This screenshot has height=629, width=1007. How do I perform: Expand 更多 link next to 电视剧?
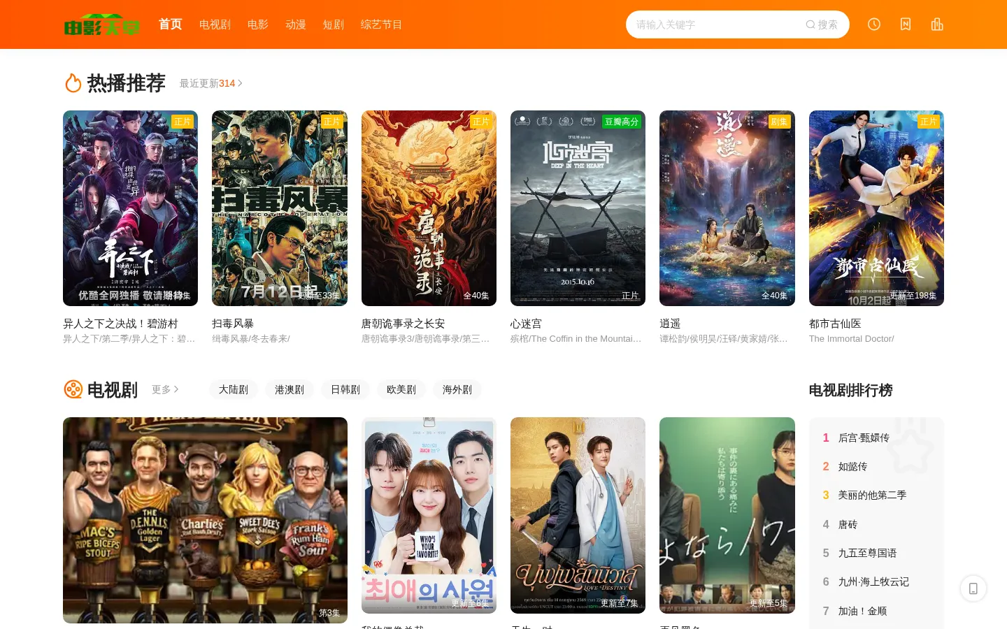[166, 389]
